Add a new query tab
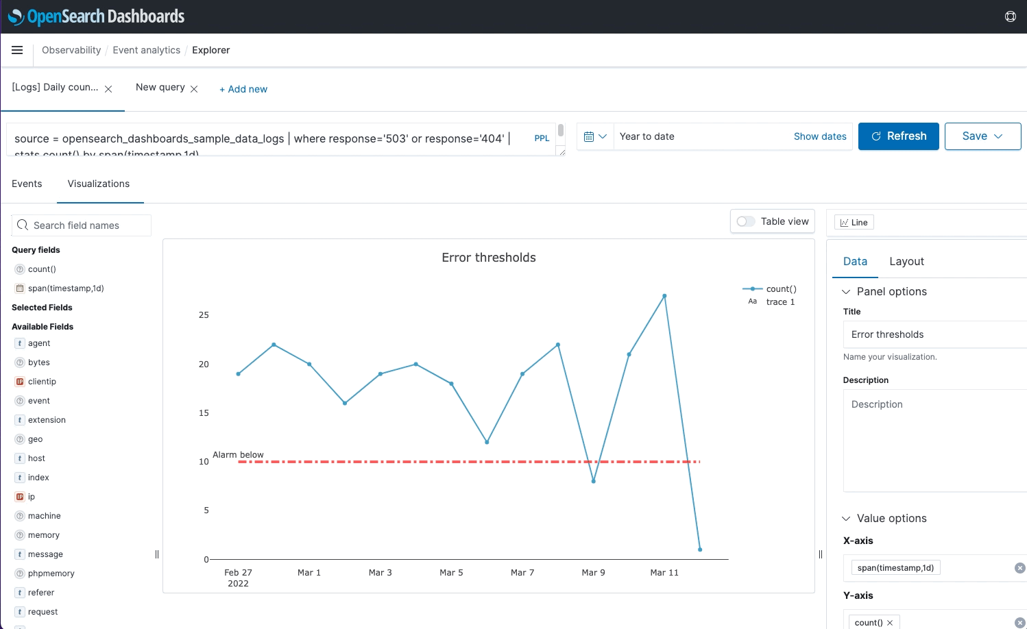The height and width of the screenshot is (629, 1027). [x=243, y=89]
